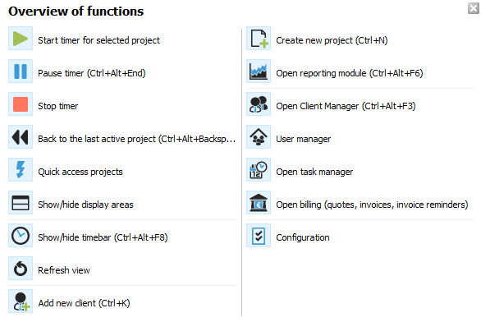
Task: Open reporting module chart icon
Action: (259, 71)
